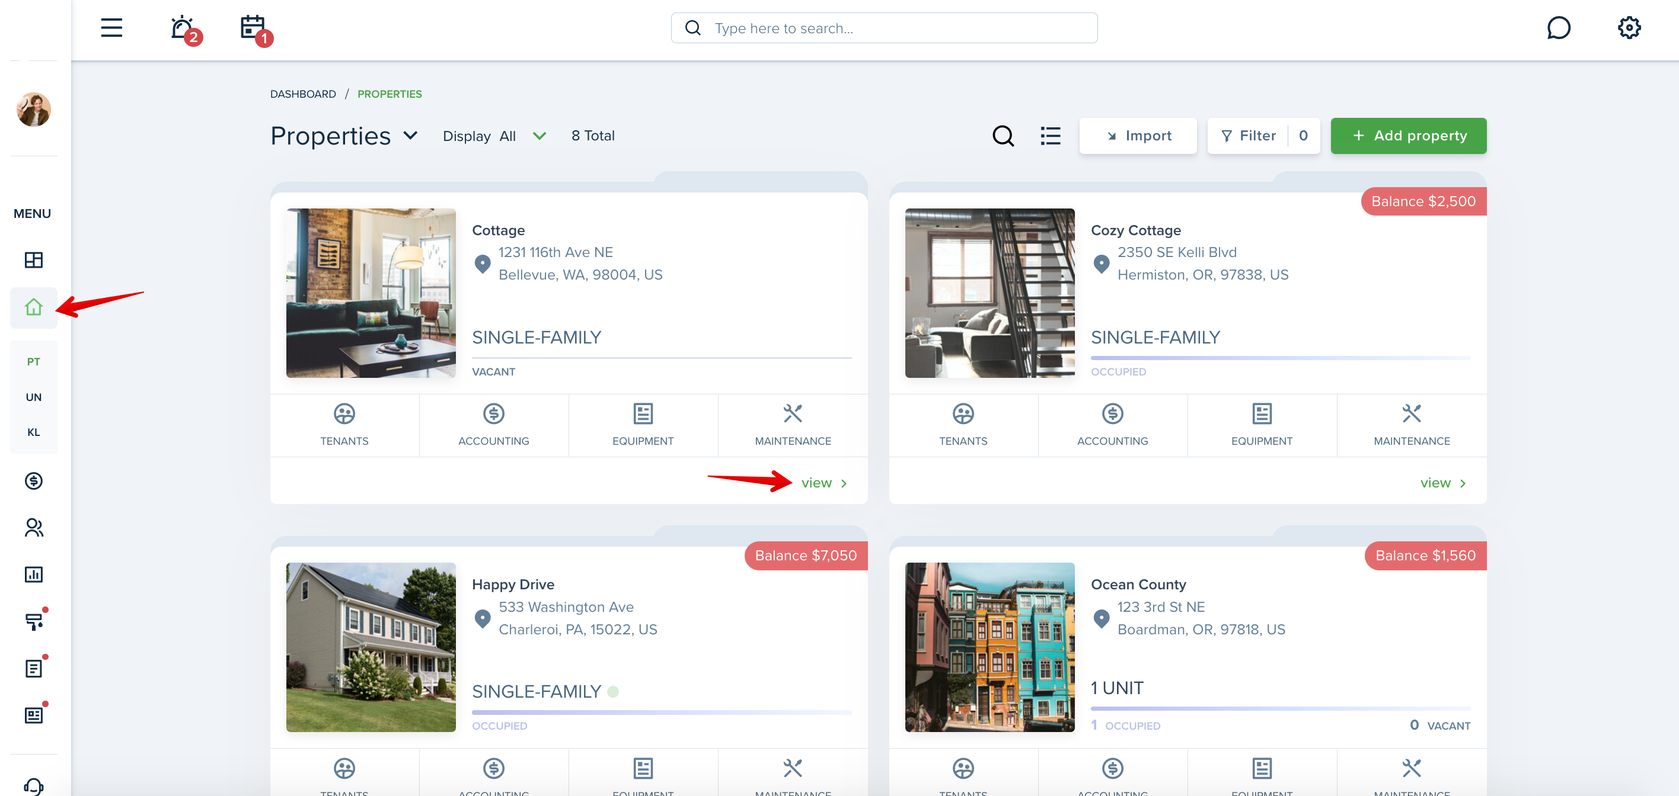Open Maintenance paint roller icon in sidebar
The width and height of the screenshot is (1679, 796).
pos(34,621)
